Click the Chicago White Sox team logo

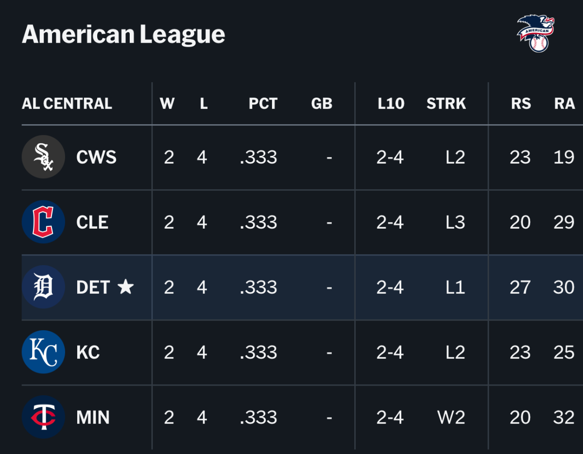[43, 157]
